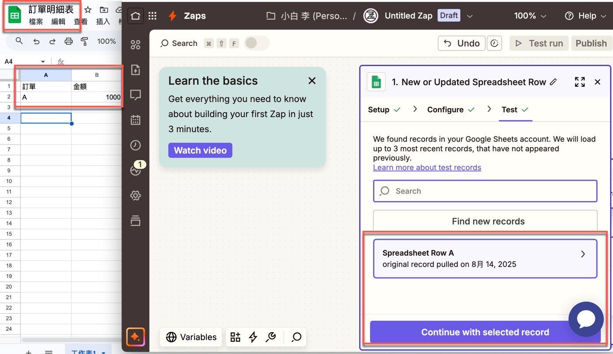Click the Test run button

click(539, 43)
